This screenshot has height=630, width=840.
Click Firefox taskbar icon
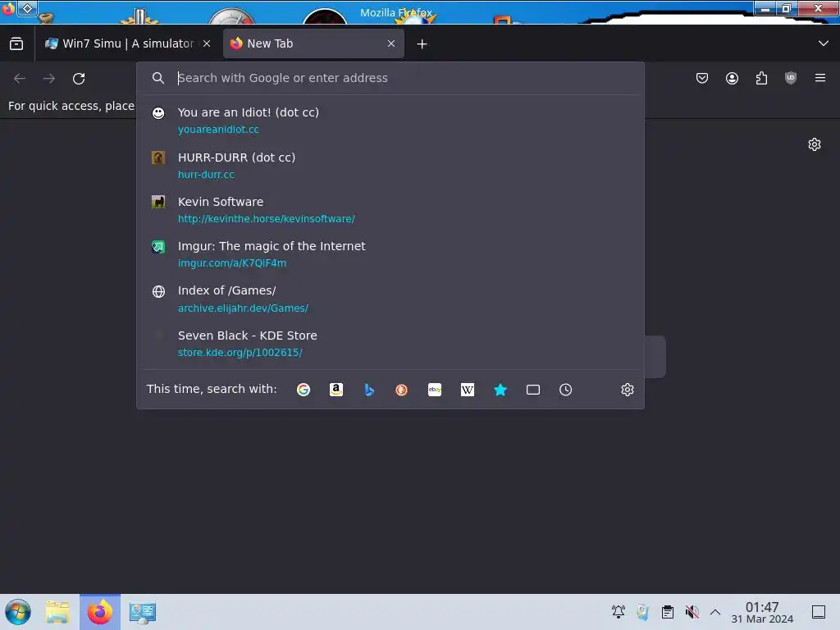pos(100,612)
